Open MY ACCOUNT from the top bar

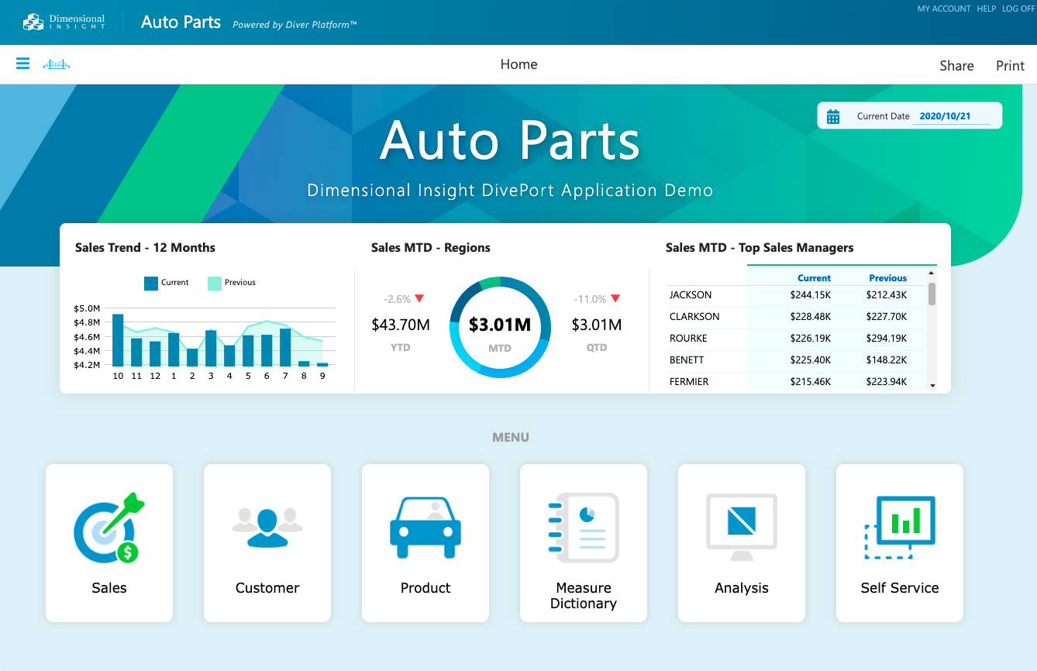point(943,9)
